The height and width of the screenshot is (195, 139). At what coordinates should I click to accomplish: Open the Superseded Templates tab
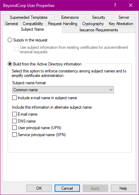pyautogui.click(x=28, y=17)
